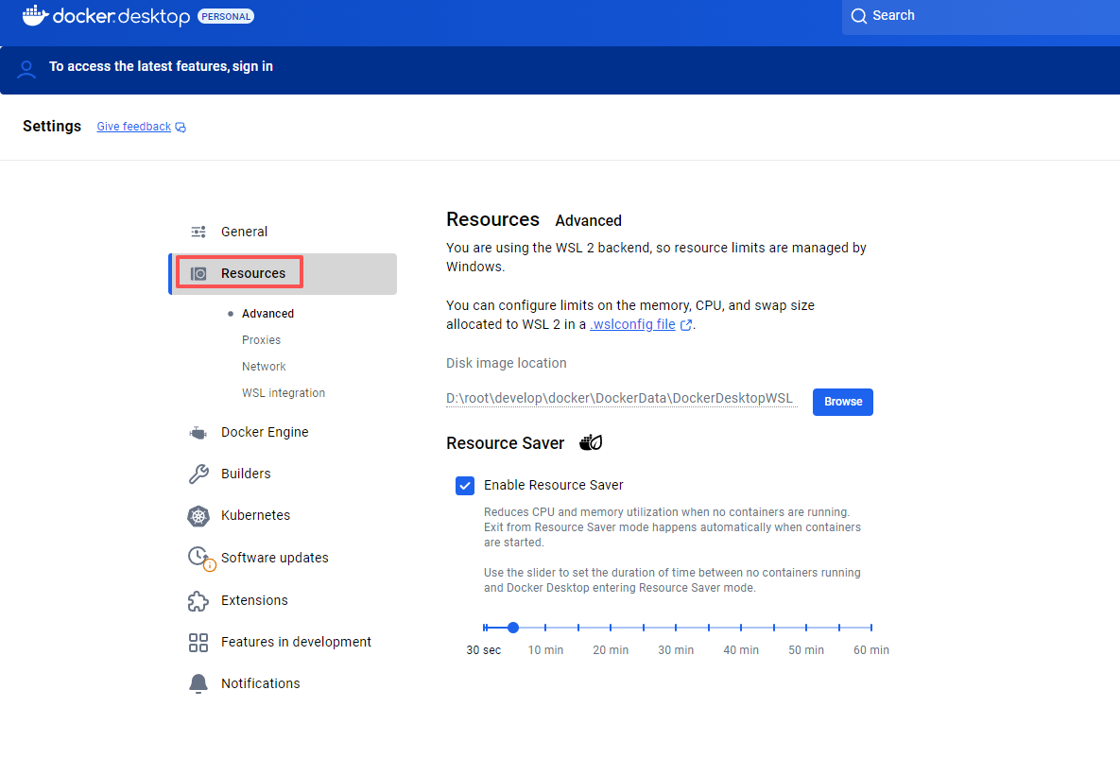The width and height of the screenshot is (1120, 759).
Task: Click the search magnifier icon
Action: point(858,16)
